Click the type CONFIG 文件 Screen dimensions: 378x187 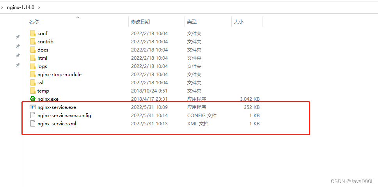pyautogui.click(x=202, y=115)
